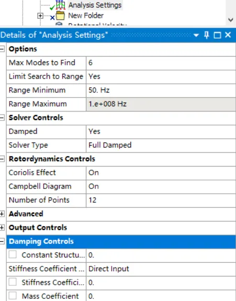Edit the Range Maximum value field
Image resolution: width=236 pixels, height=301 pixels.
(161, 104)
